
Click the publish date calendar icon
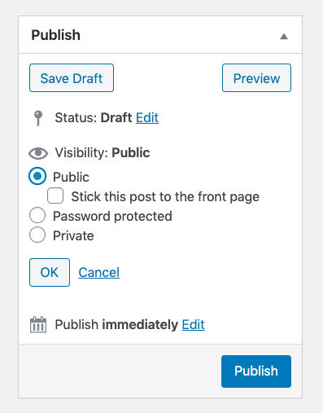pyautogui.click(x=38, y=324)
